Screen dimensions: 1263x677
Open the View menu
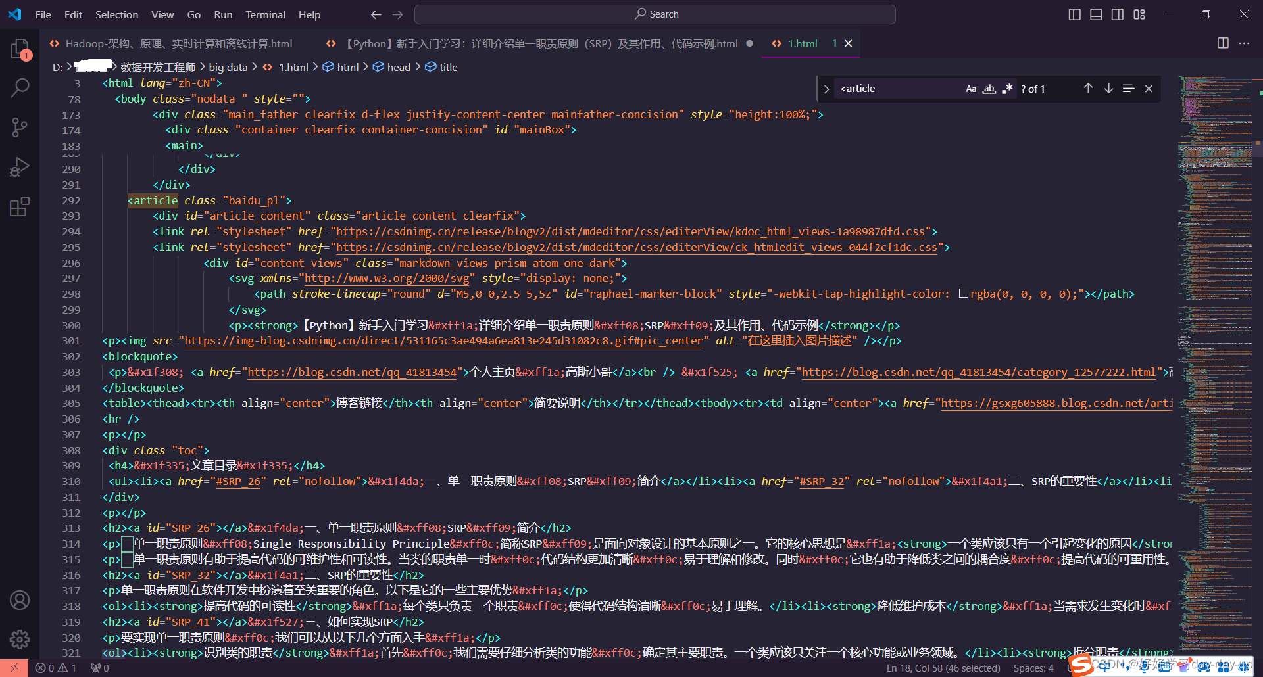point(162,14)
